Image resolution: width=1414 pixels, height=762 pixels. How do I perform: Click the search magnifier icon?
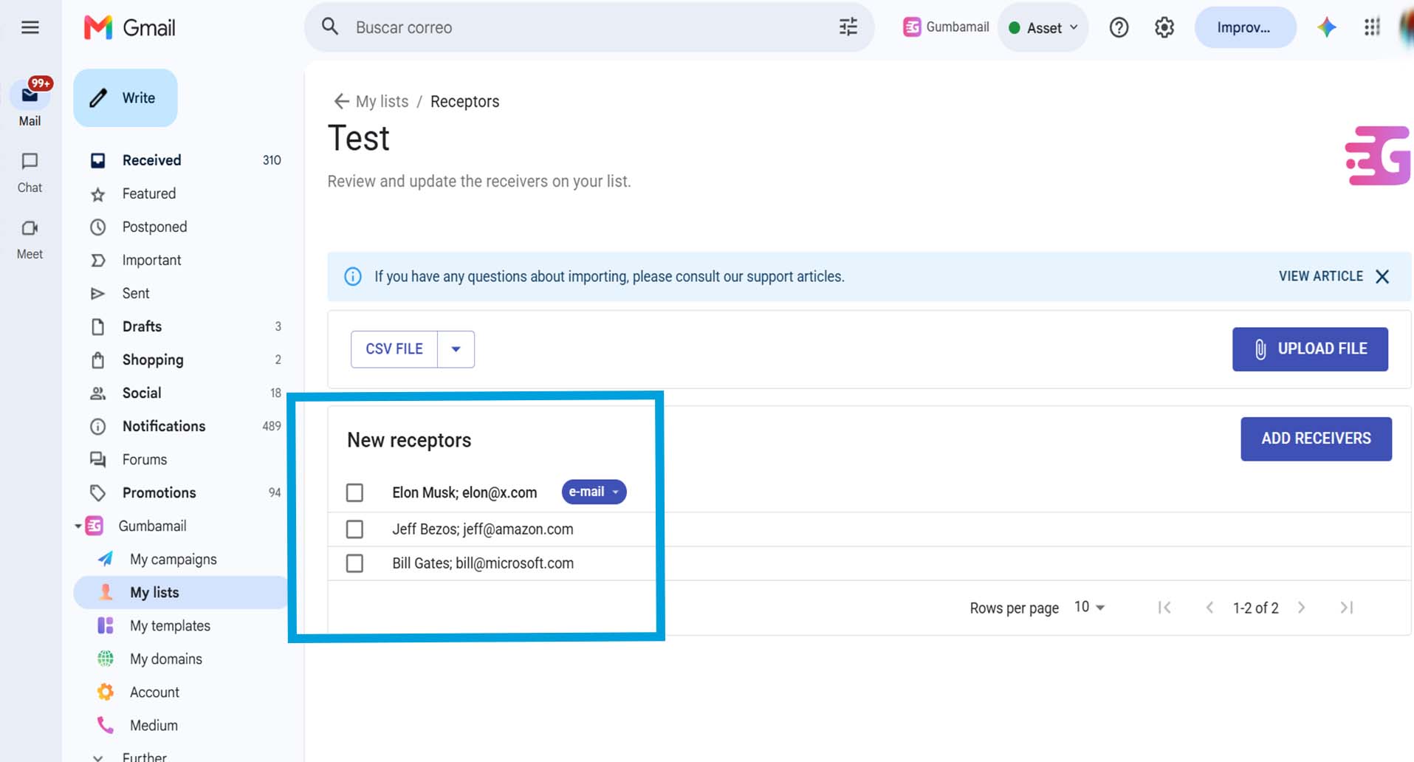(330, 27)
